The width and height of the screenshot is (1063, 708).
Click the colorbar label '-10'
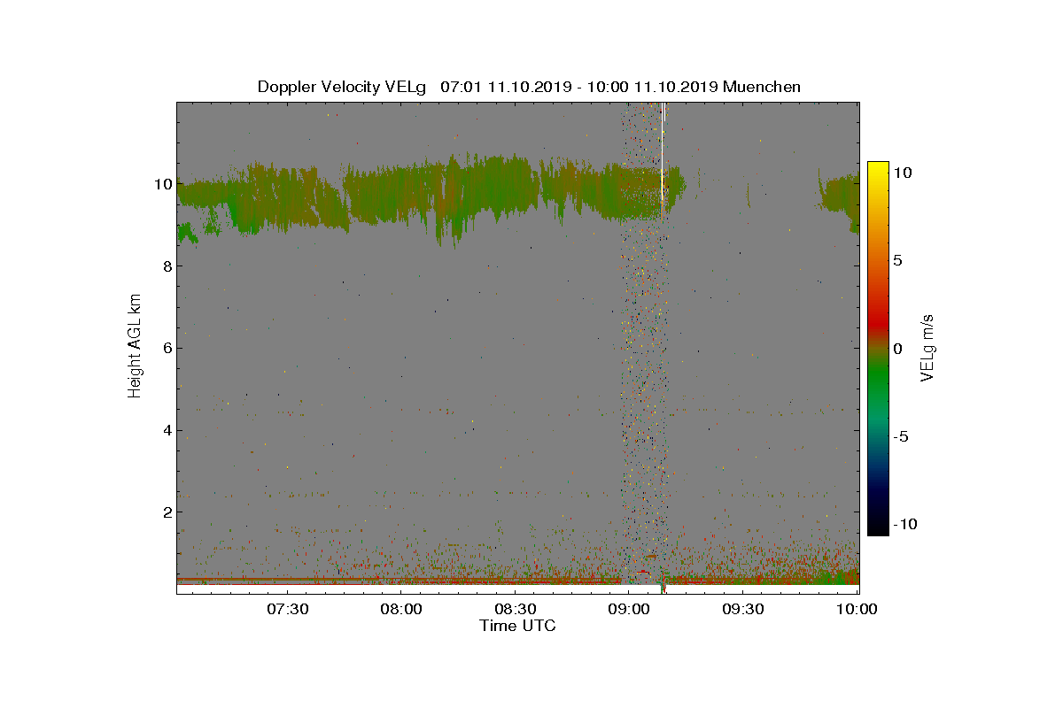coord(904,524)
